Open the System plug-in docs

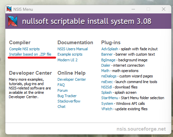pyautogui.click(x=107, y=104)
